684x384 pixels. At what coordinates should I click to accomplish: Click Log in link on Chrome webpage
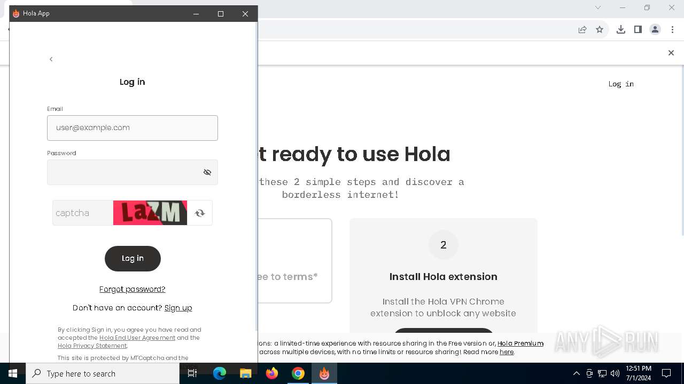coord(621,84)
